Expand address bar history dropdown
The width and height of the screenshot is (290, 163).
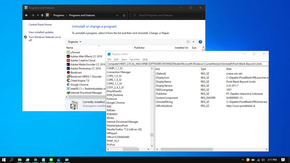coord(117,15)
